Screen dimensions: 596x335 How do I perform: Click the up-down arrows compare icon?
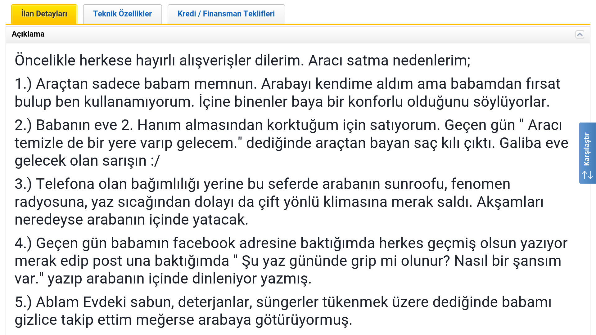click(x=587, y=175)
